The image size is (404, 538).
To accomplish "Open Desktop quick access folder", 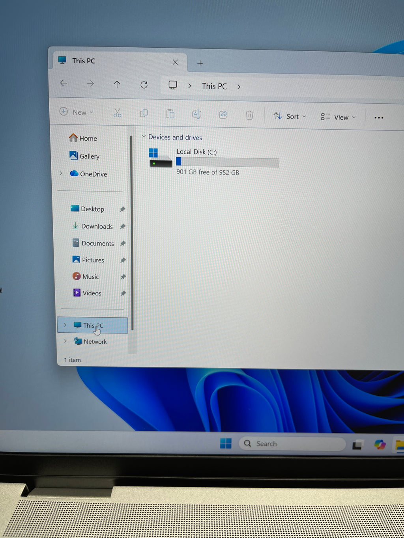I will [88, 208].
